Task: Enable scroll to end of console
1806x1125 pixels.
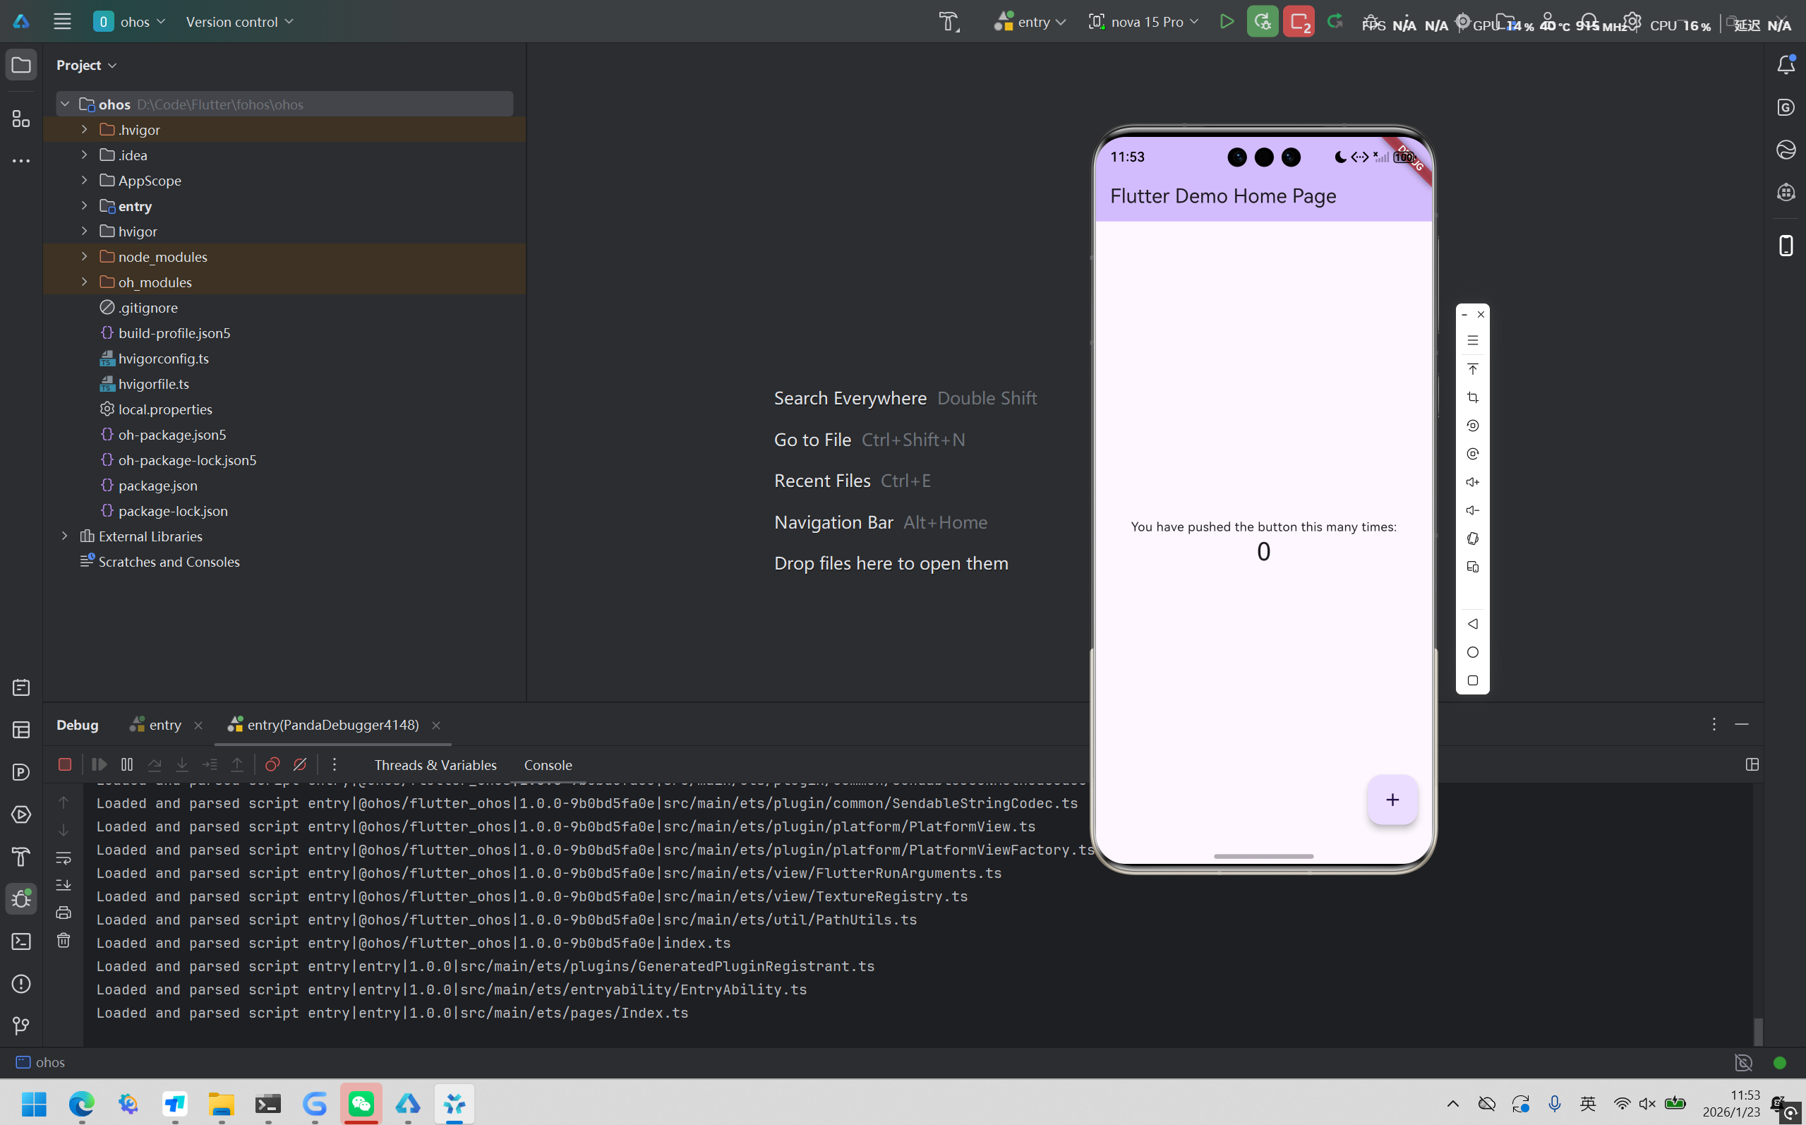Action: click(64, 886)
